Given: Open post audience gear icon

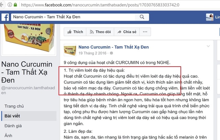Looking at the screenshot, I should click(x=111, y=53).
